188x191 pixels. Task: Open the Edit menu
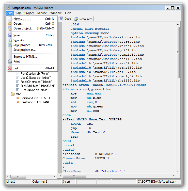[x=18, y=13]
